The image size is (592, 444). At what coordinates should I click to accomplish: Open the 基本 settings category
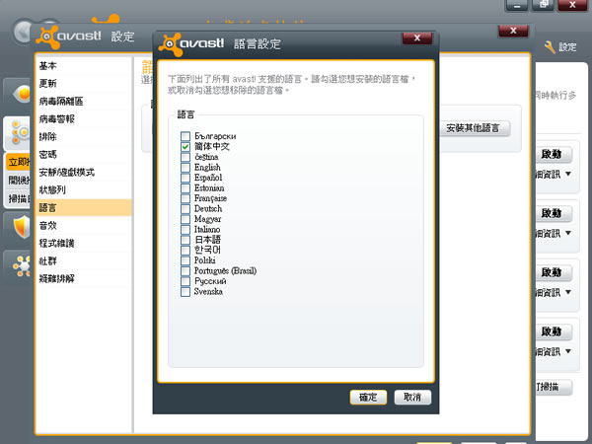[x=84, y=66]
